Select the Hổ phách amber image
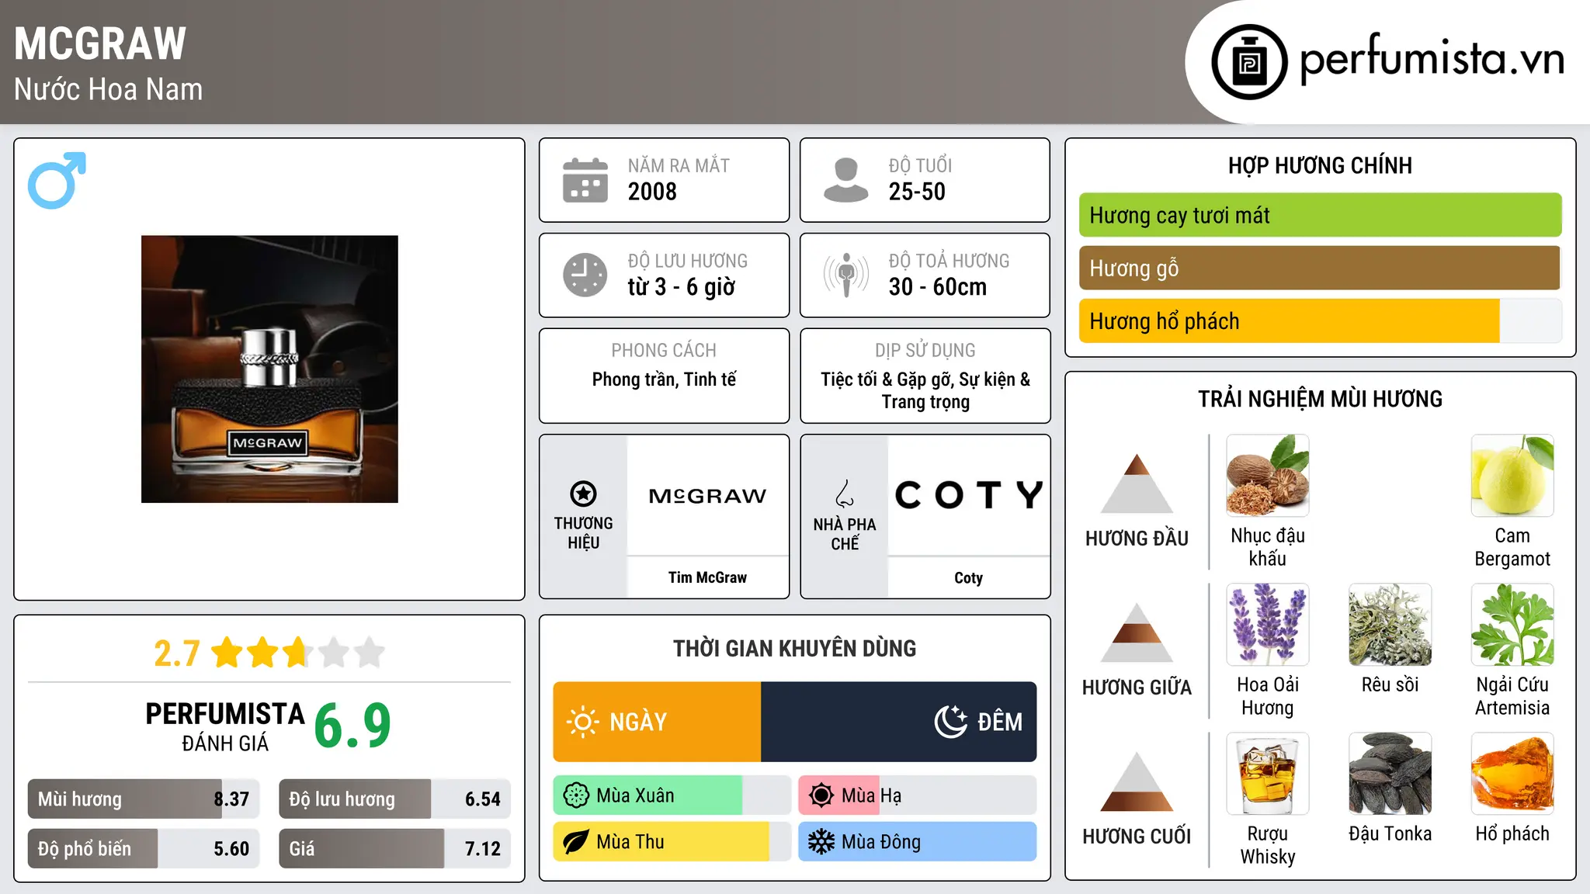The width and height of the screenshot is (1590, 894). click(1512, 774)
